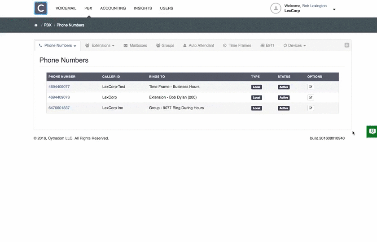The image size is (377, 242).
Task: Click the Active status badge for LexCorp Inc
Action: (284, 108)
